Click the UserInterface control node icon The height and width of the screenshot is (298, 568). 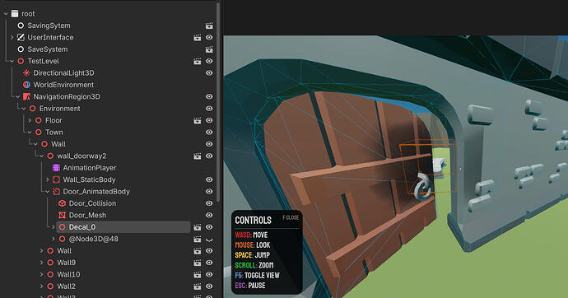21,37
